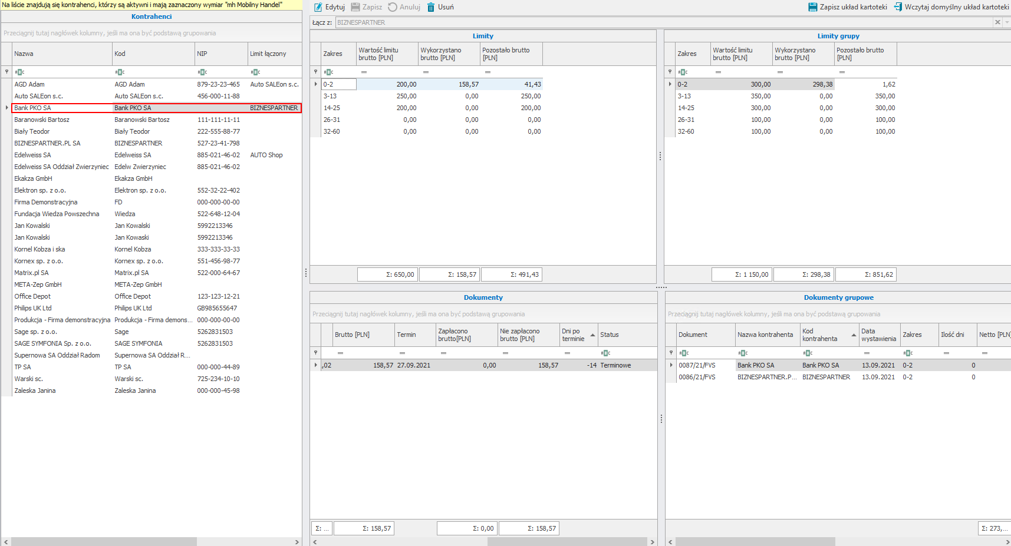1011x546 pixels.
Task: Click the sort arrow on Dni po terminie
Action: click(592, 335)
